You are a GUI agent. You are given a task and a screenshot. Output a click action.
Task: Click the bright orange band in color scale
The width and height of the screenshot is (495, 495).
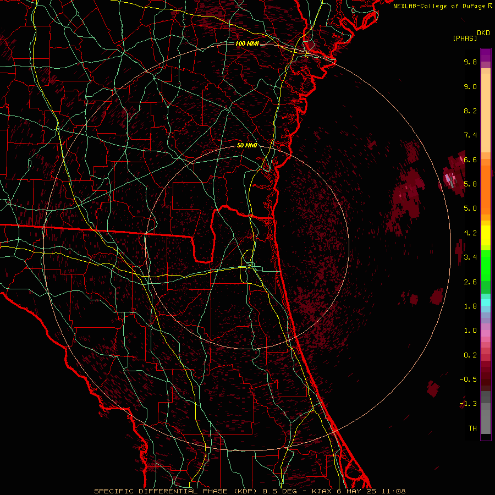pyautogui.click(x=486, y=190)
